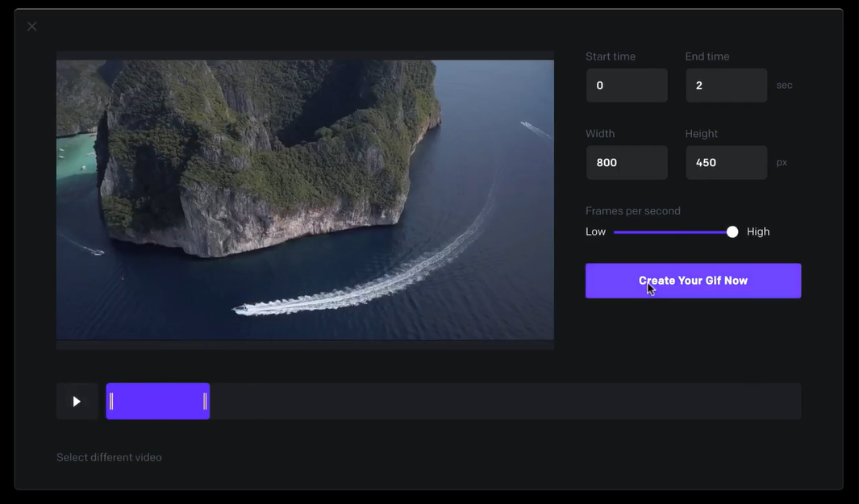The height and width of the screenshot is (504, 859).
Task: Play the video preview
Action: point(77,402)
